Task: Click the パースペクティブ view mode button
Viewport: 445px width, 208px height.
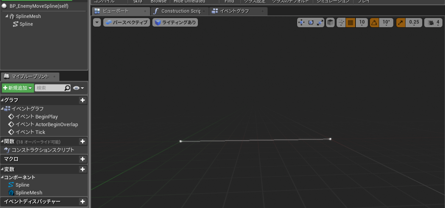Action: (127, 22)
